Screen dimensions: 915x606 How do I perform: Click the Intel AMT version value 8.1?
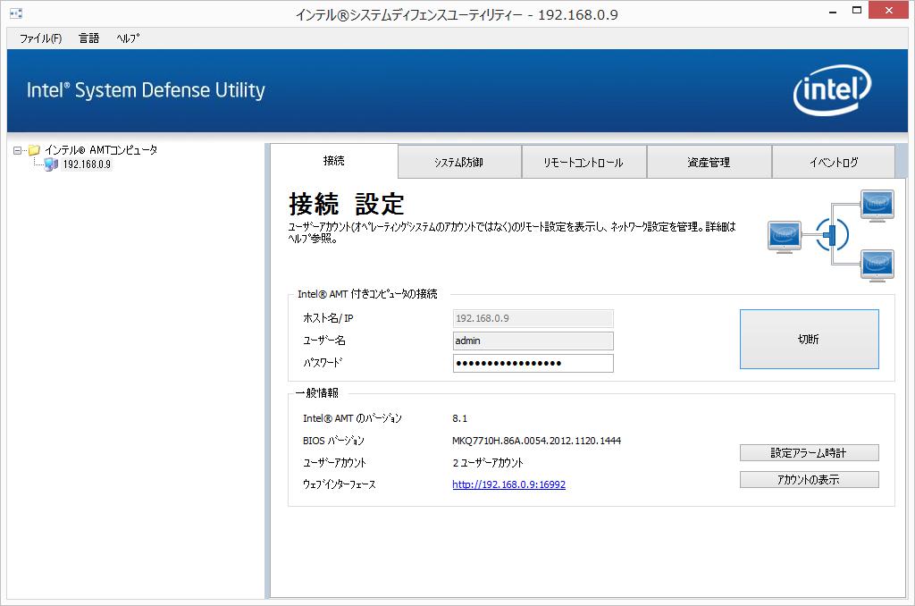459,418
